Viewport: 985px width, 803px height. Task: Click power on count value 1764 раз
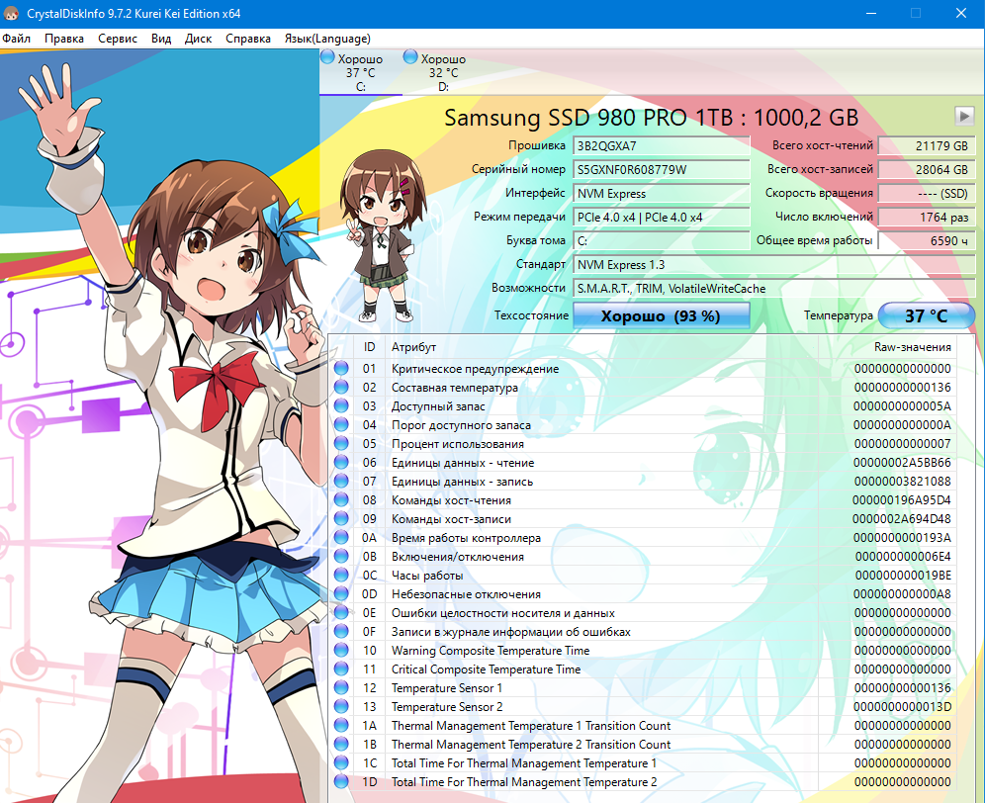pos(927,218)
